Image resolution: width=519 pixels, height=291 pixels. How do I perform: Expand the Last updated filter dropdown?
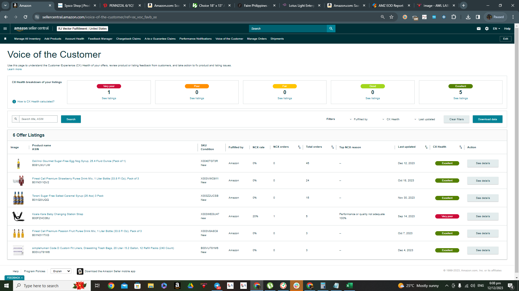pyautogui.click(x=425, y=119)
